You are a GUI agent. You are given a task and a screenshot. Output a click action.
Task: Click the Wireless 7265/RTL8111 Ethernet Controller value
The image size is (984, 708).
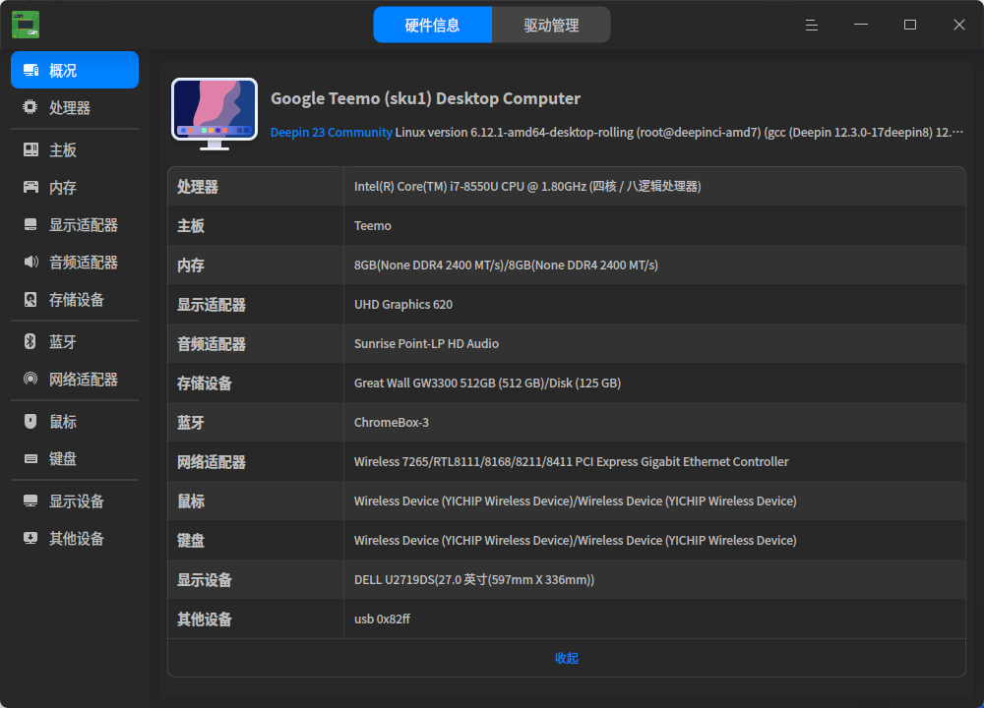coord(571,461)
